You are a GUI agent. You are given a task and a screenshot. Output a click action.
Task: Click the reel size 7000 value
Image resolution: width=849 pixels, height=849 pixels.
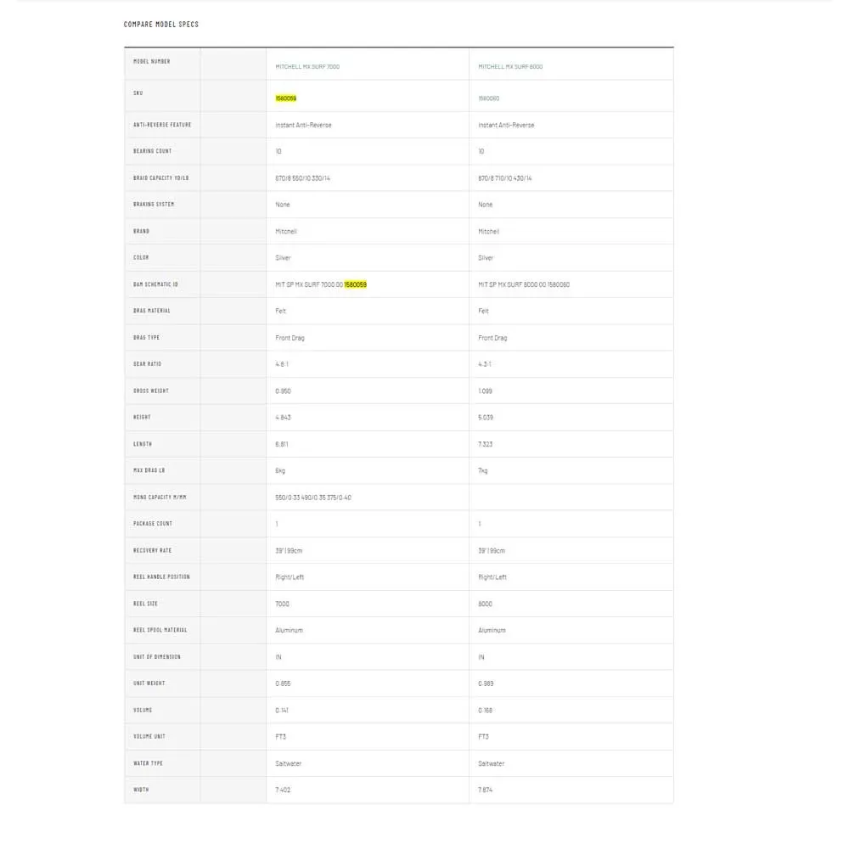pos(283,604)
